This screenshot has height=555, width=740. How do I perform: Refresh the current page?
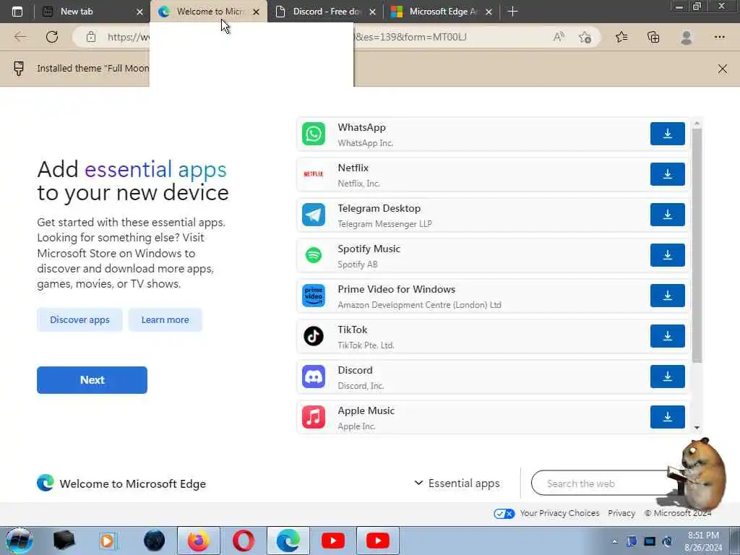tap(52, 37)
